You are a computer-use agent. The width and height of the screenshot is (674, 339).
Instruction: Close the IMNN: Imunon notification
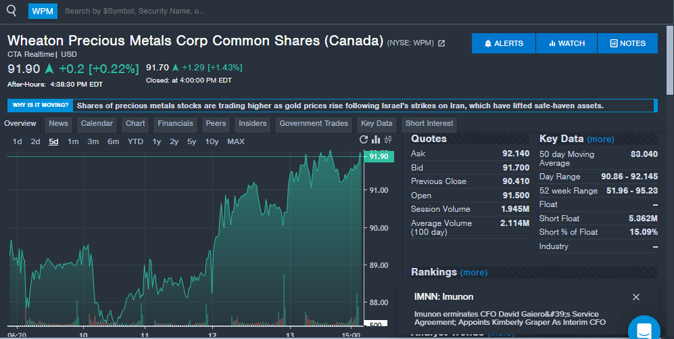point(636,297)
